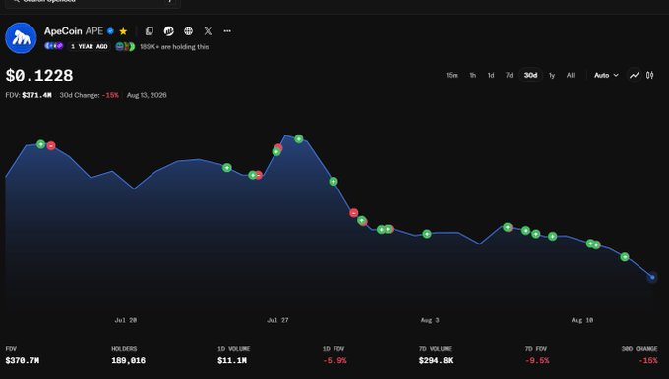Image resolution: width=669 pixels, height=379 pixels.
Task: Click the last green buy marker before current price
Action: [x=624, y=257]
